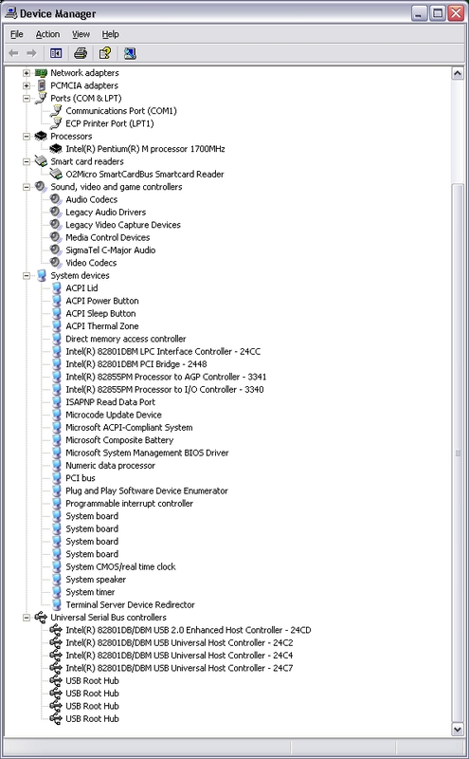Collapse the System devices node
This screenshot has height=759, width=469.
[27, 276]
